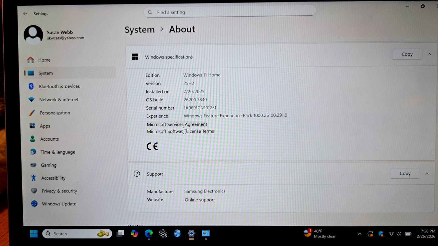Collapse the Support section chevron
438x246 pixels.
tap(427, 173)
